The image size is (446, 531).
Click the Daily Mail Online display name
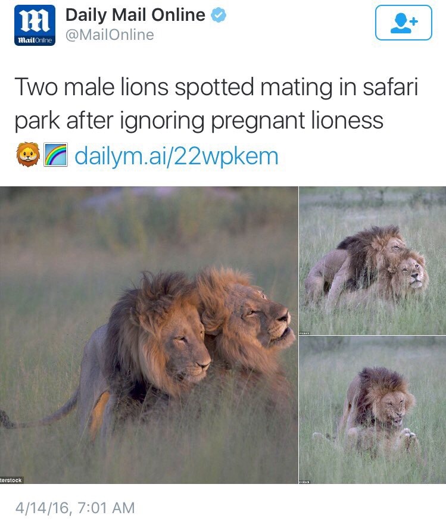click(x=135, y=15)
